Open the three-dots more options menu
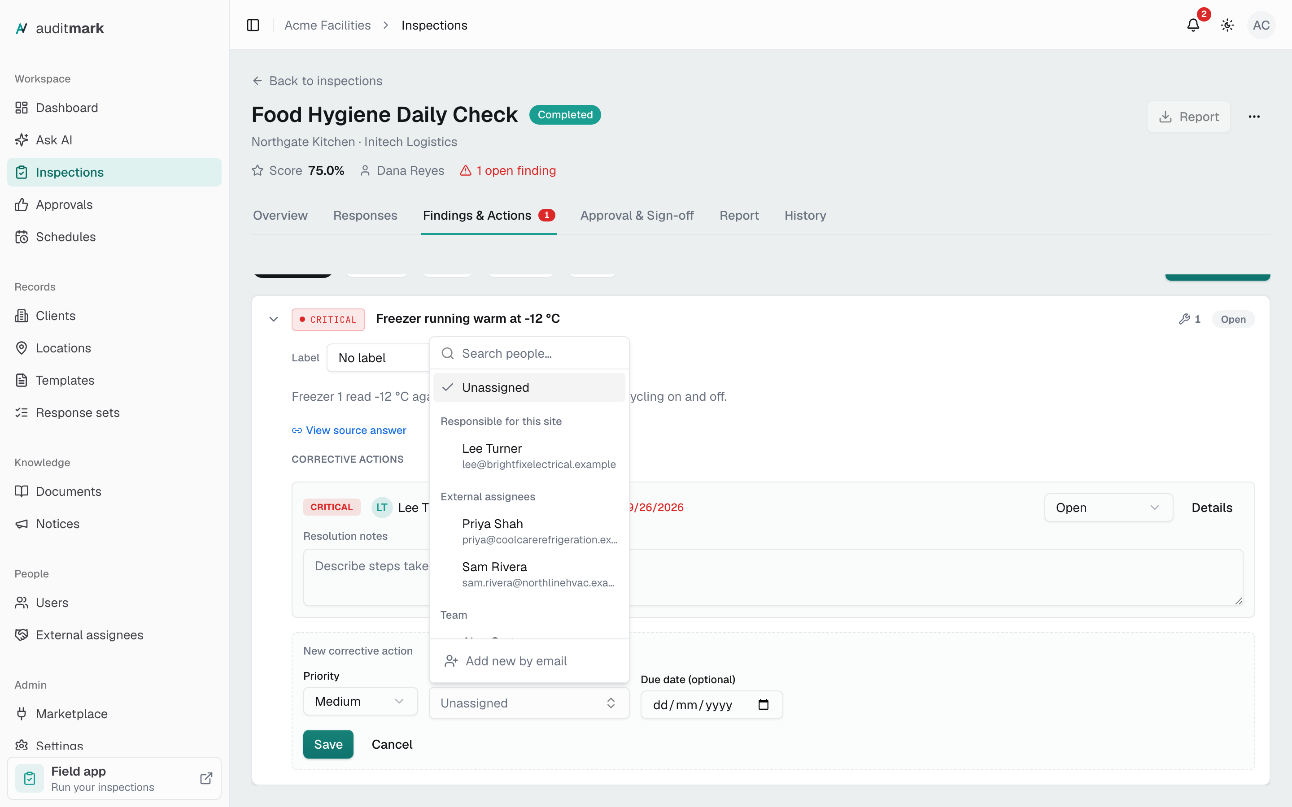The image size is (1292, 807). (1254, 117)
